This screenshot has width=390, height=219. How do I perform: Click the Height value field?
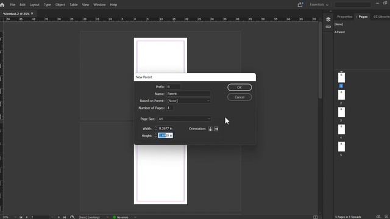[165, 136]
